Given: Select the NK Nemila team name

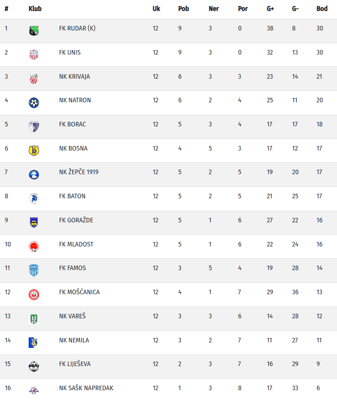Looking at the screenshot, I should (74, 340).
